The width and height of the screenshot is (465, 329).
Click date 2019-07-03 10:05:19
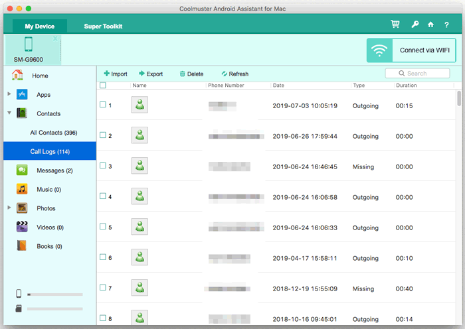tap(305, 105)
